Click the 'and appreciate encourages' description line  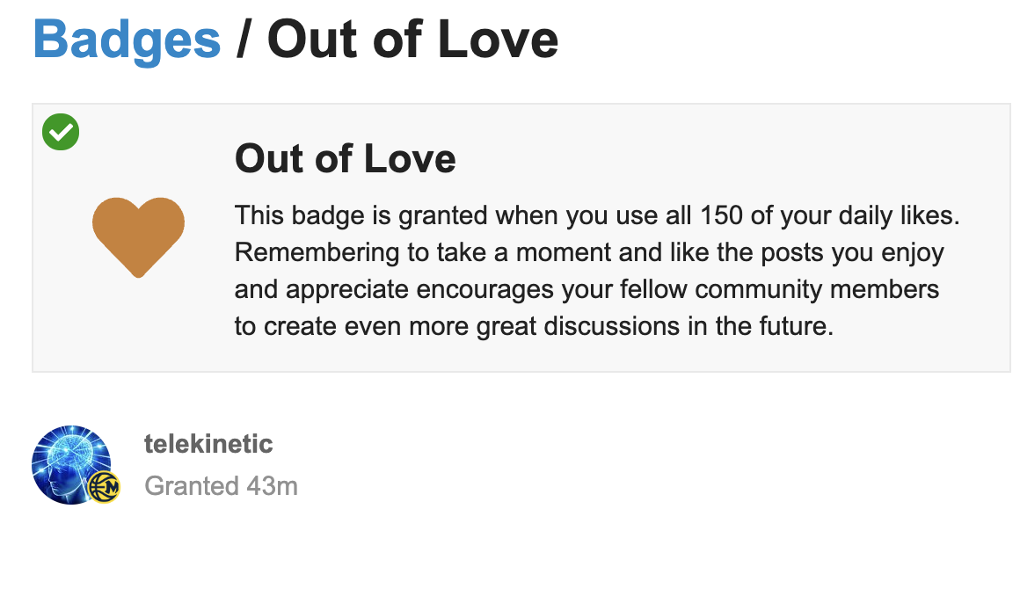click(586, 289)
